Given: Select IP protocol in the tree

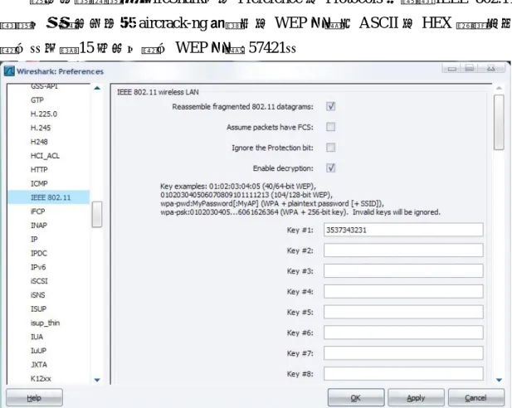Looking at the screenshot, I should [x=34, y=240].
